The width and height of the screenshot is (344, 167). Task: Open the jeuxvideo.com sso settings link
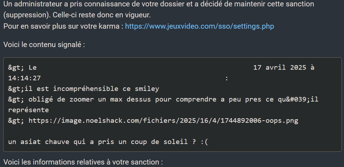[200, 26]
